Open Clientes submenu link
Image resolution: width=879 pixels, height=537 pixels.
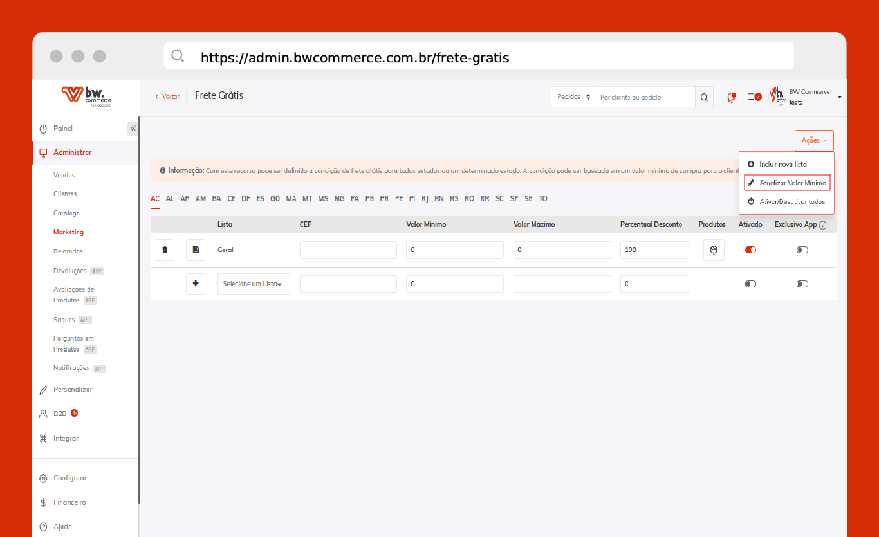click(65, 194)
